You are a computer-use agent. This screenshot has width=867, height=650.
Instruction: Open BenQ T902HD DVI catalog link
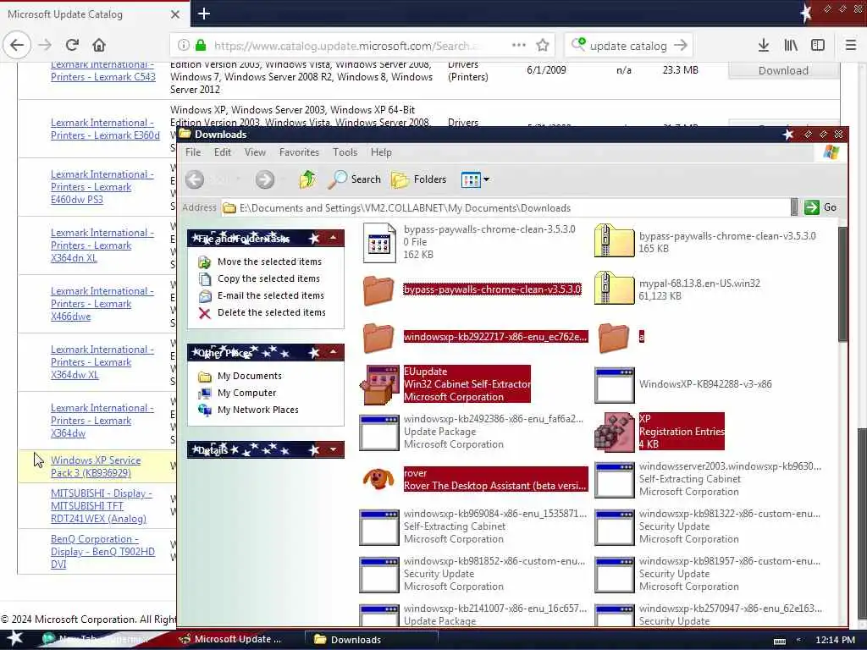coord(102,551)
